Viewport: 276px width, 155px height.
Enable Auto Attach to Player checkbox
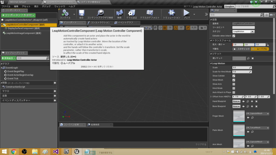[234, 92]
